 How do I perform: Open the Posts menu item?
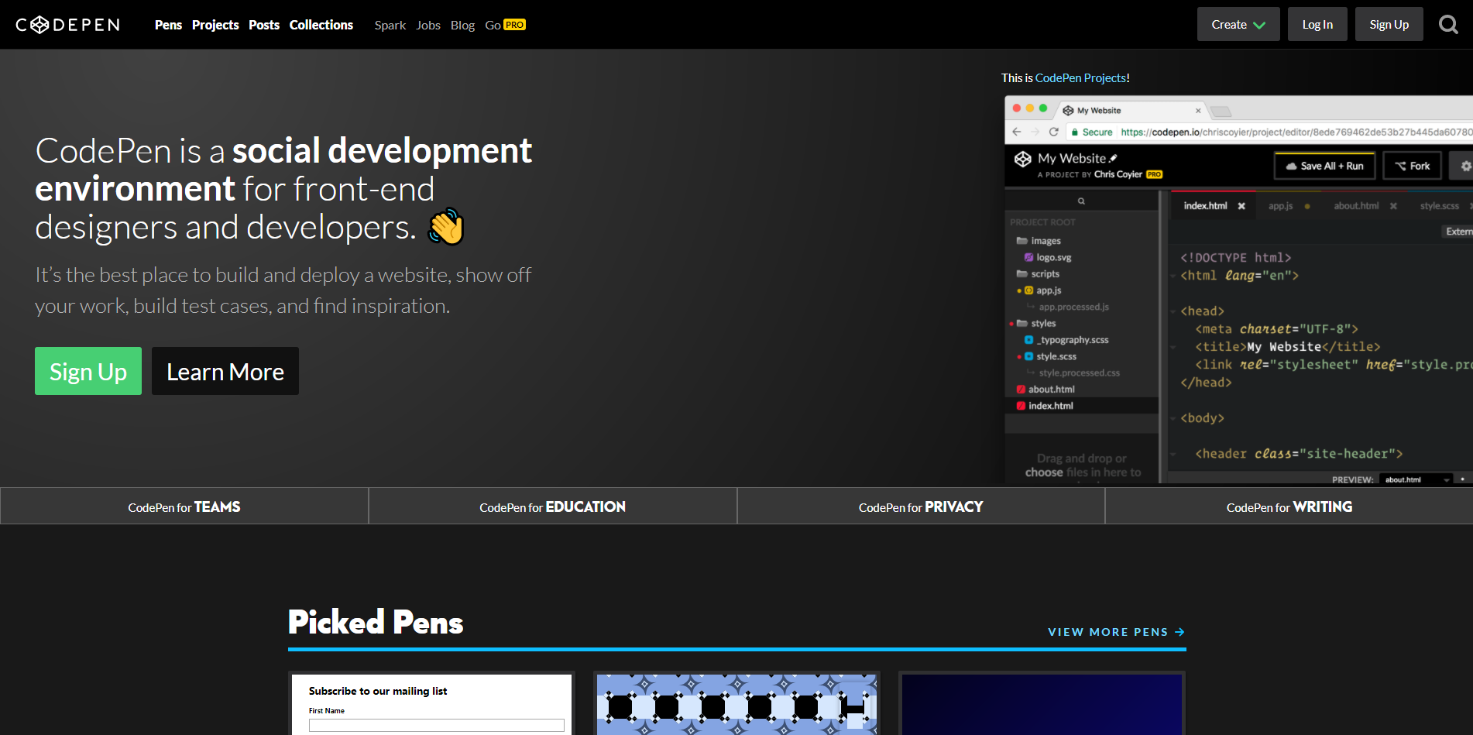(264, 25)
